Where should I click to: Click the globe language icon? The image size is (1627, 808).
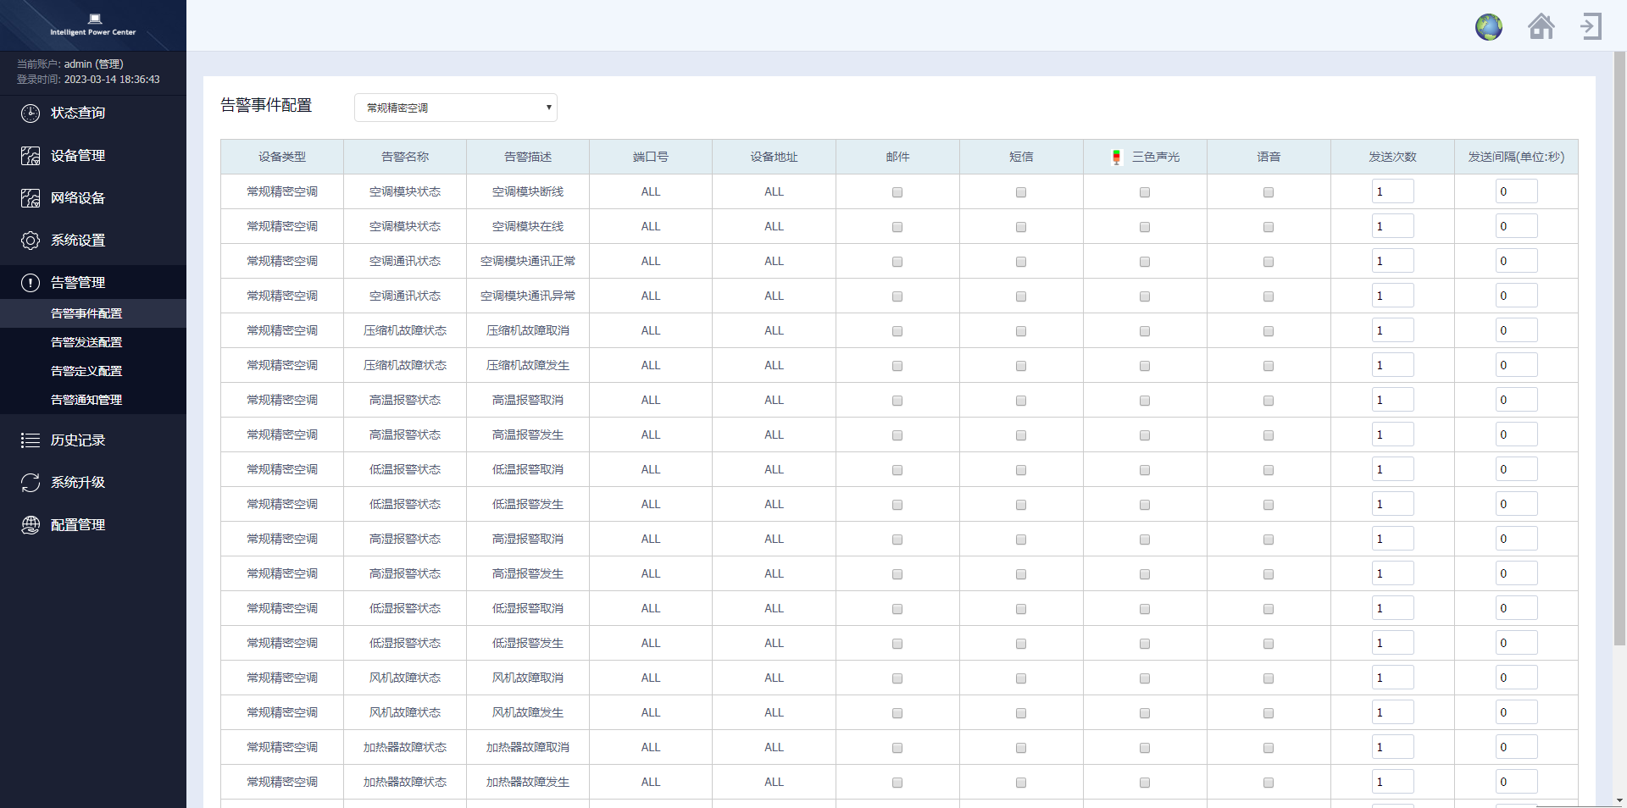[1488, 27]
